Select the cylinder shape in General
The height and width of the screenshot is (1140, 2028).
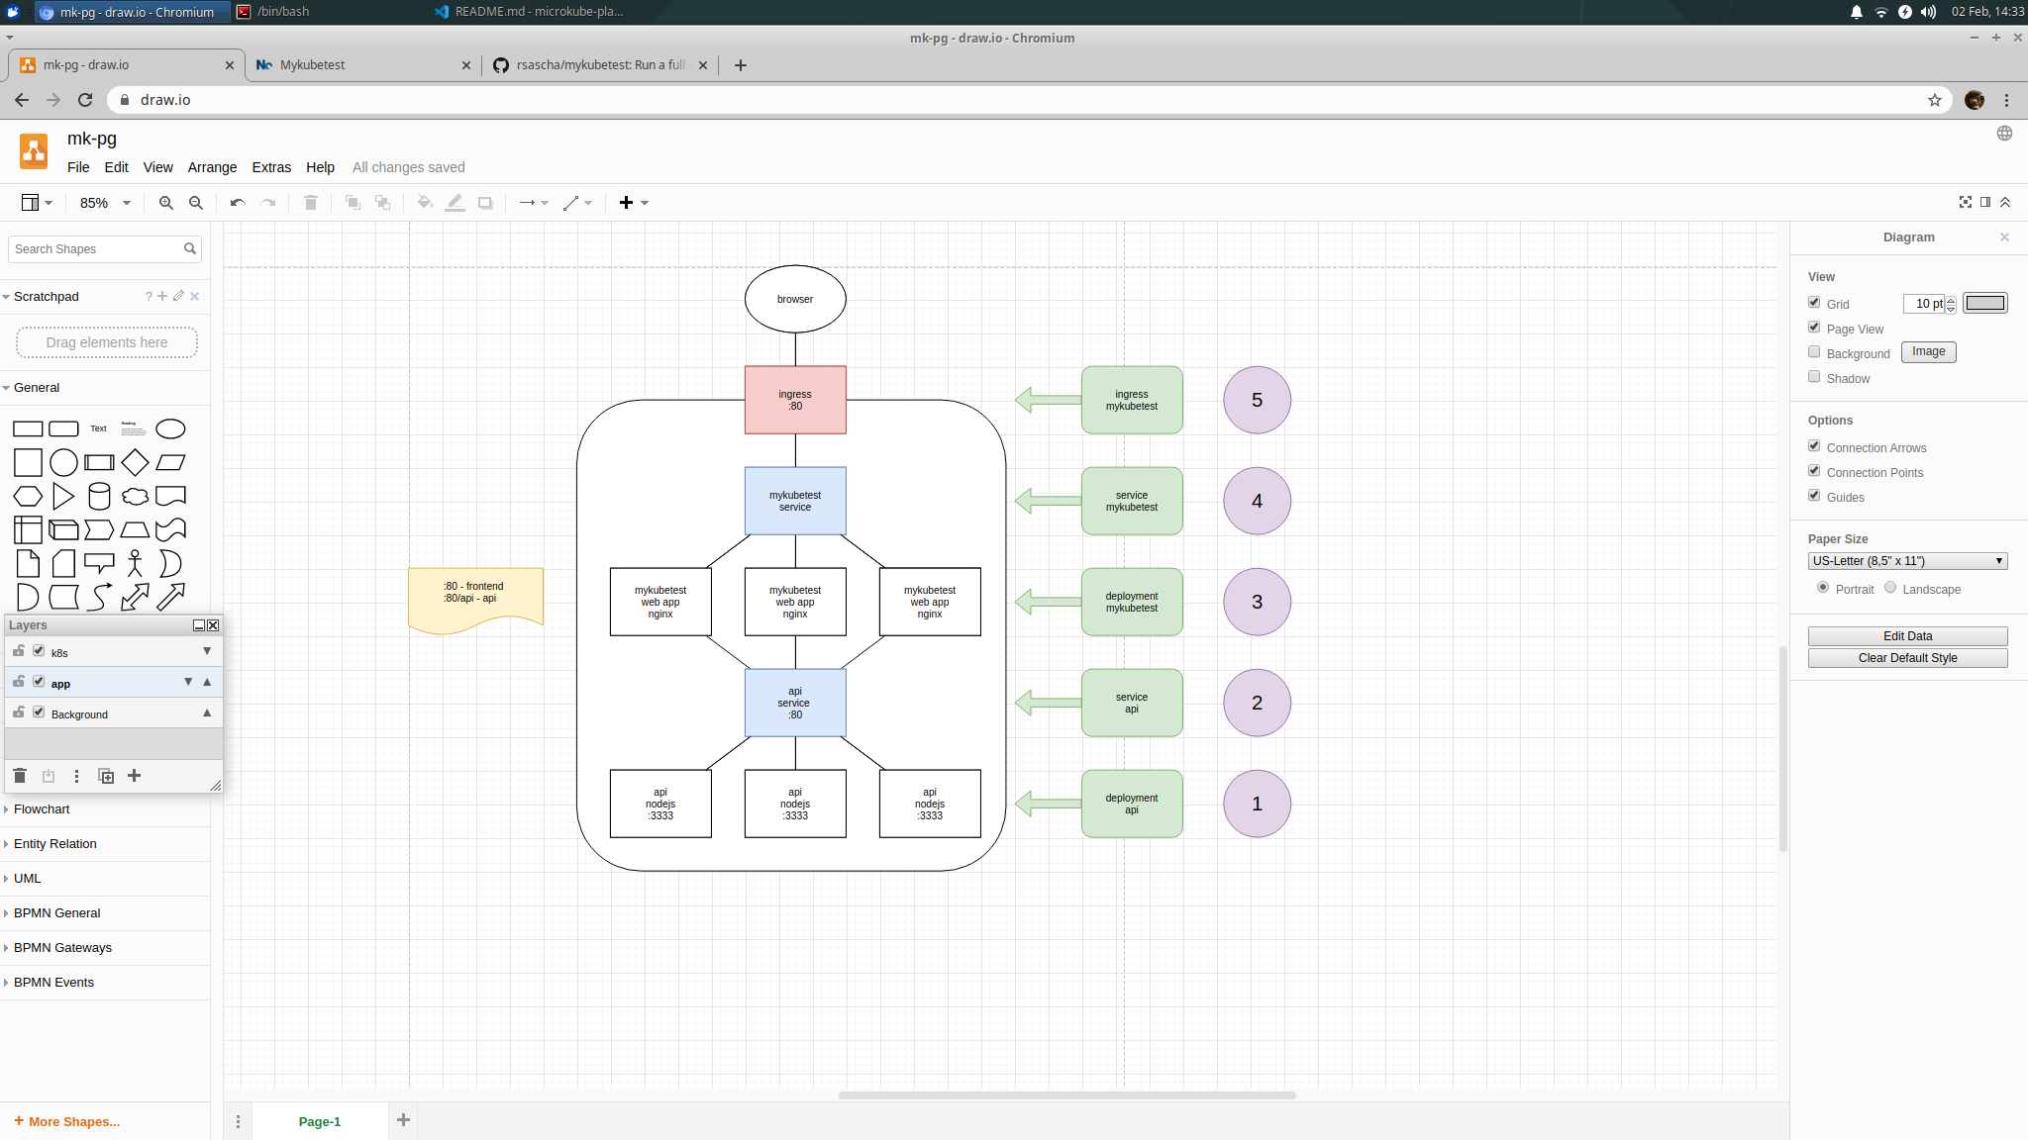pos(99,496)
